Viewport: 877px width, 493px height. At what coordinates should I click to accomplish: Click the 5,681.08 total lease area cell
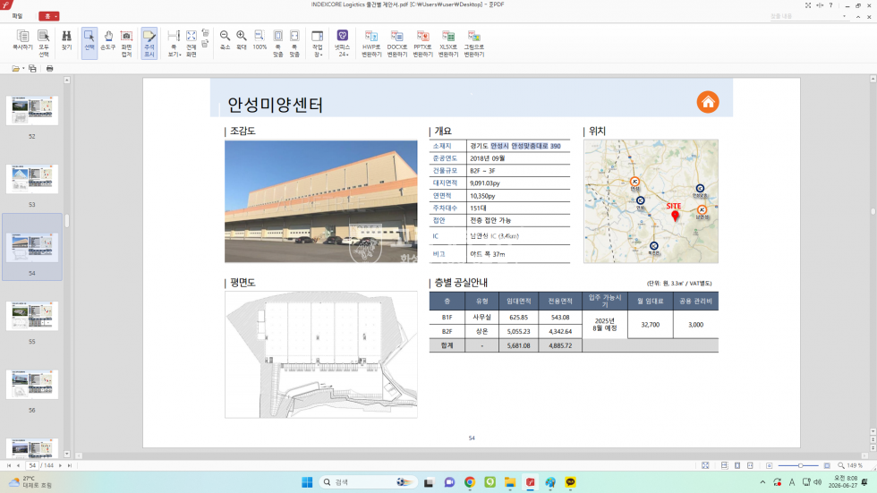click(518, 345)
